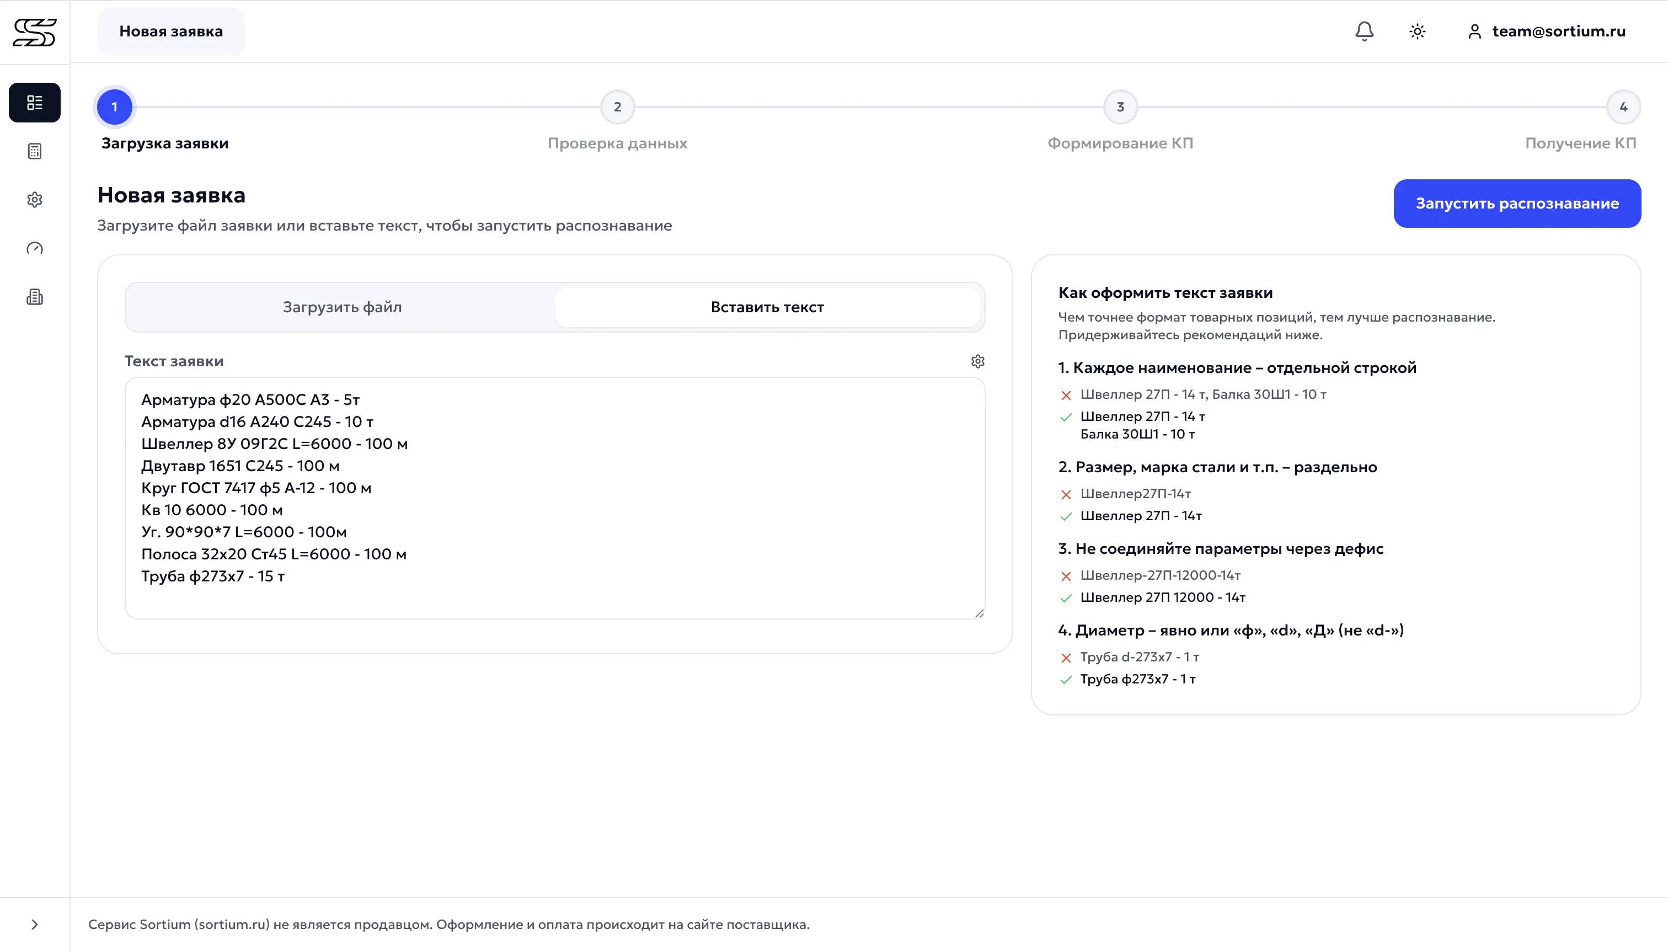Click green check next to Швеллер 27П - 14т
1668x951 pixels.
[x=1066, y=517]
